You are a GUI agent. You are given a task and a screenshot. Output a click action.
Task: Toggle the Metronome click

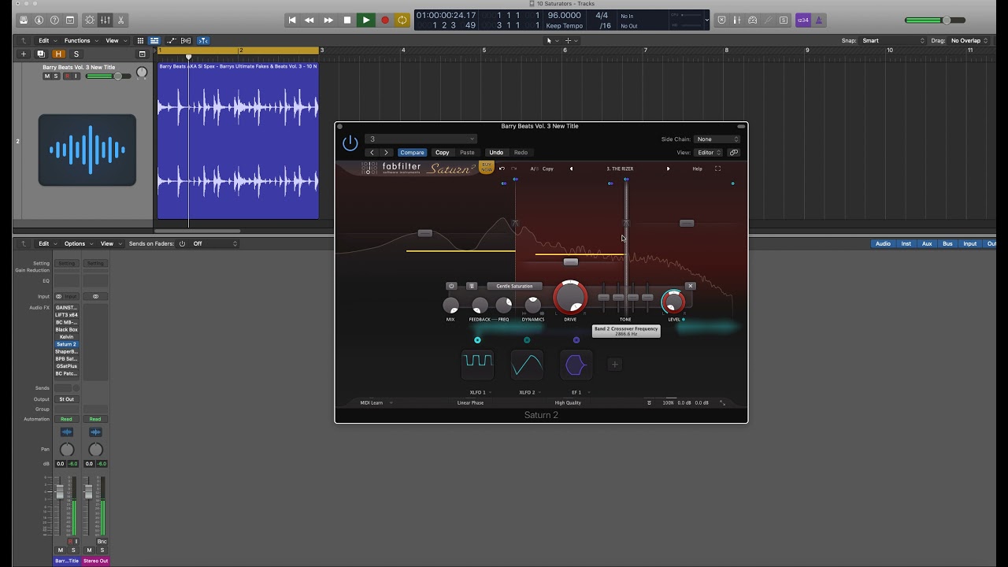pyautogui.click(x=818, y=20)
